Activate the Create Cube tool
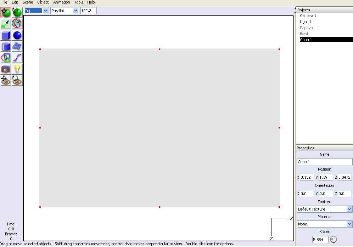Screen dimensions: 353x247 tap(6, 35)
